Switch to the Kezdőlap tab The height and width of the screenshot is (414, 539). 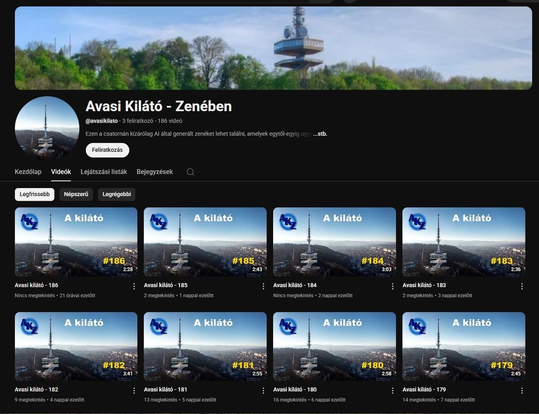click(28, 172)
